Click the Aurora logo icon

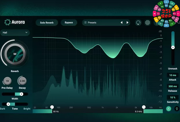[x=7, y=22]
